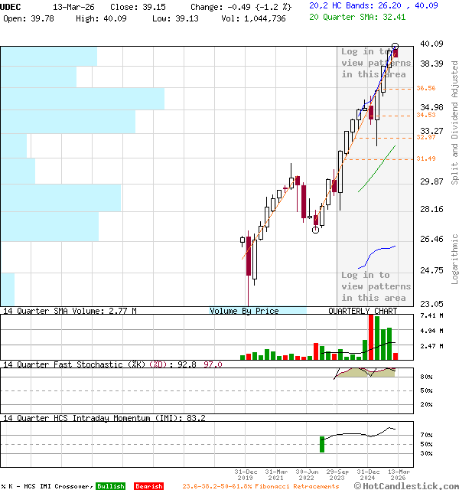Click the red Bearish legend badge
The height and width of the screenshot is (490, 459).
pos(148,486)
